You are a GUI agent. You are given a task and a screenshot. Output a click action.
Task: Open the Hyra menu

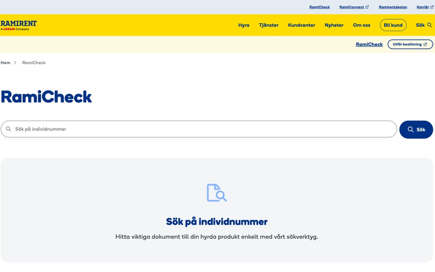click(244, 25)
